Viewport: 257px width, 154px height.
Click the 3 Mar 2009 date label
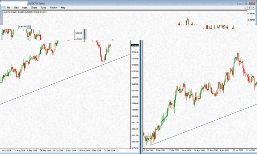(x=160, y=150)
